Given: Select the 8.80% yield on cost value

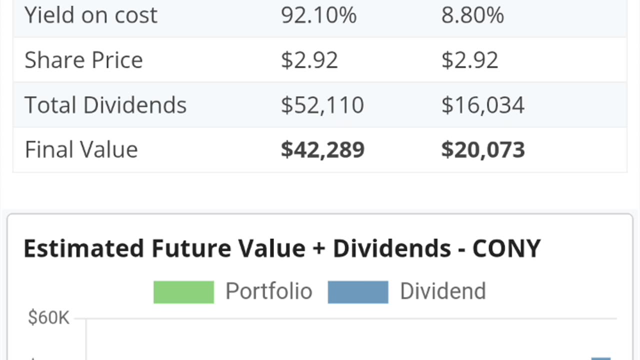Looking at the screenshot, I should (x=472, y=15).
